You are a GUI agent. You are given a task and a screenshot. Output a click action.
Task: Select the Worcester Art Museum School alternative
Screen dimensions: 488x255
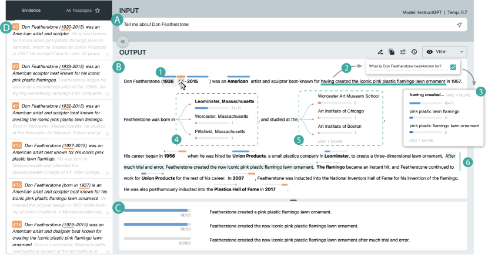349,96
